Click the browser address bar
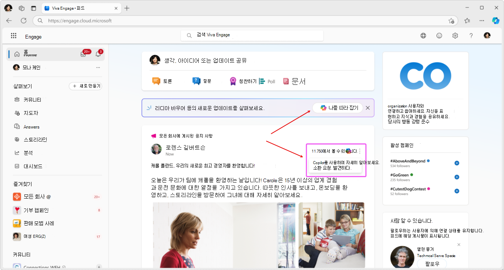The height and width of the screenshot is (270, 504). click(245, 21)
